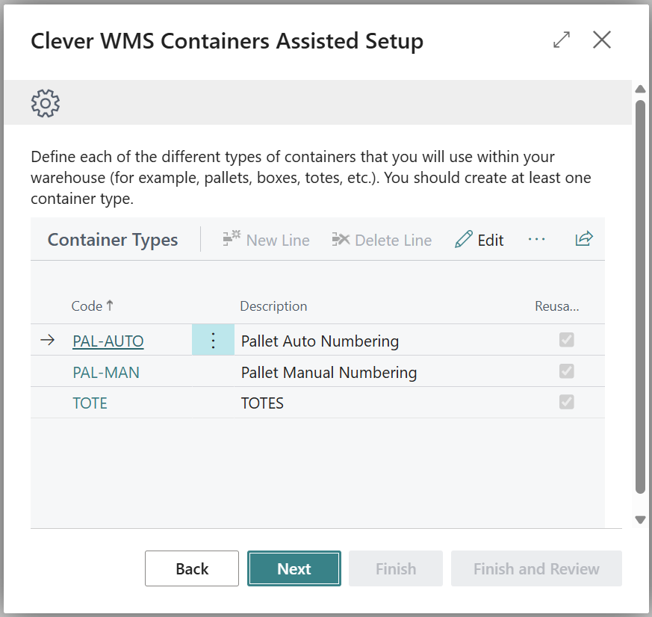Open the share icon in Container Types
The height and width of the screenshot is (617, 652).
[x=583, y=239]
